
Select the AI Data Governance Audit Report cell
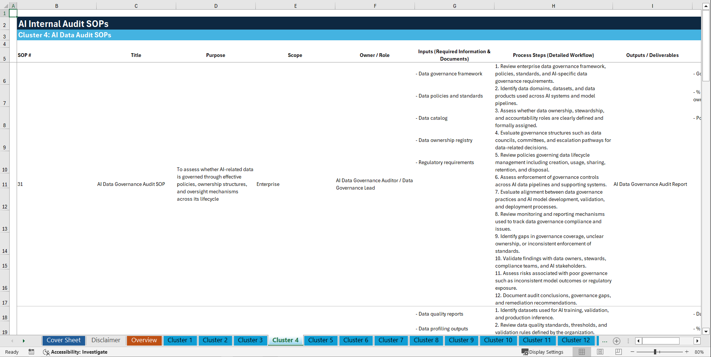point(652,184)
